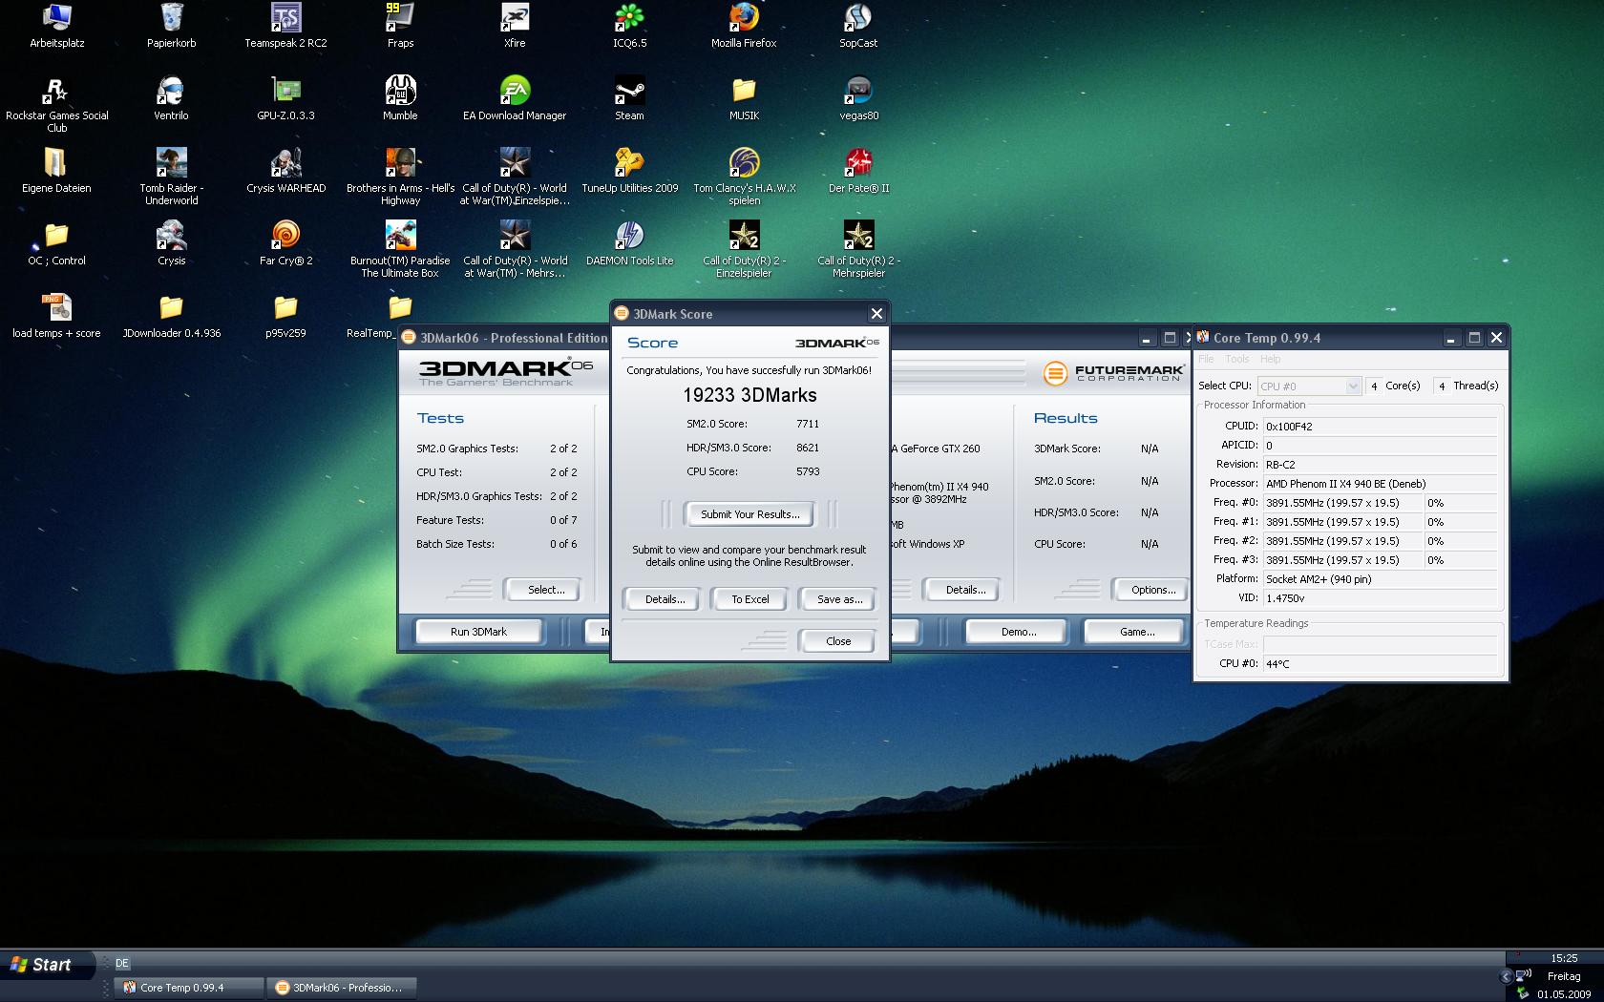Launch Der Pate II desktop icon
The width and height of the screenshot is (1604, 1002).
[858, 170]
